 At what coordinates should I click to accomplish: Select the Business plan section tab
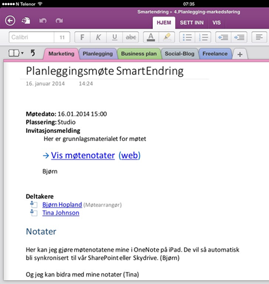point(139,54)
